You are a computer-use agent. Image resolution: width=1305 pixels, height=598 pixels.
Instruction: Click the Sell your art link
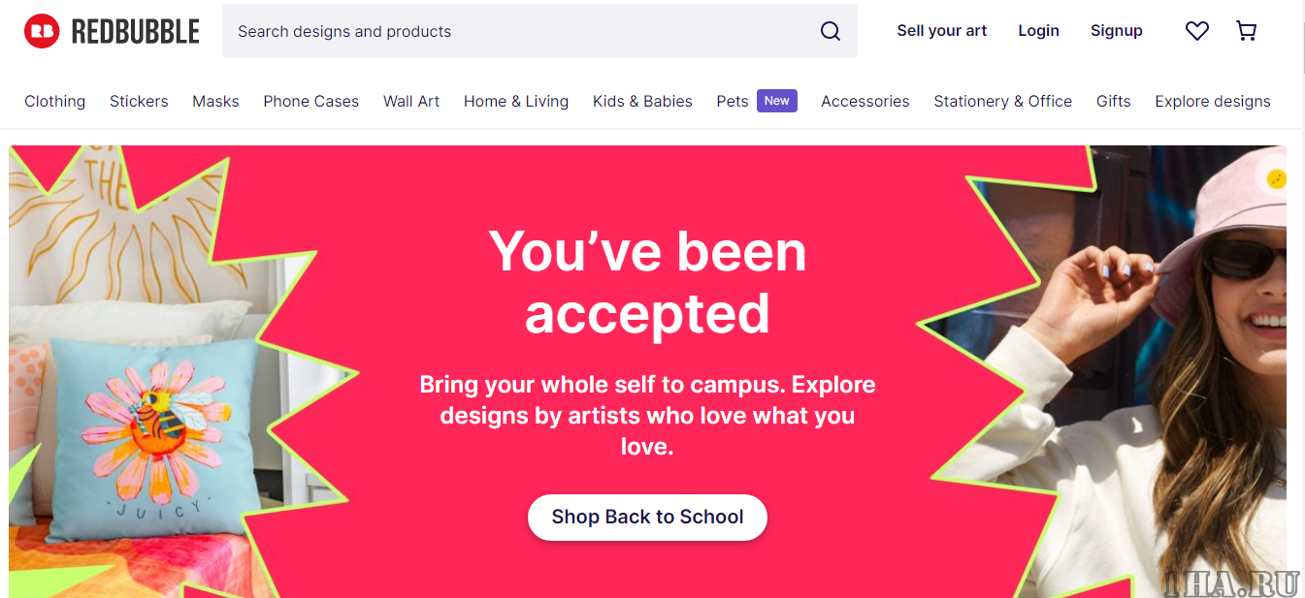click(x=941, y=31)
